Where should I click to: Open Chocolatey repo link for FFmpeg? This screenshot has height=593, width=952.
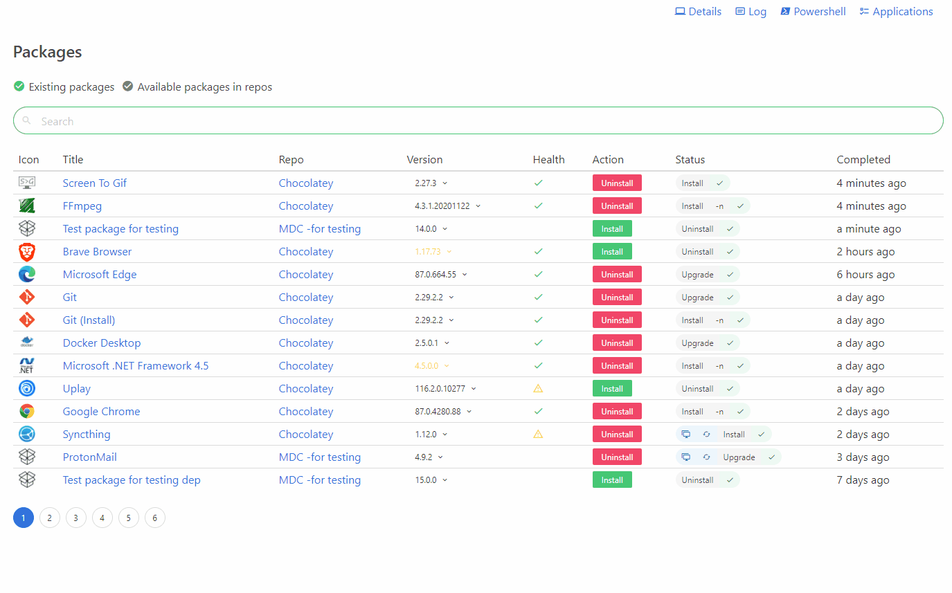306,206
